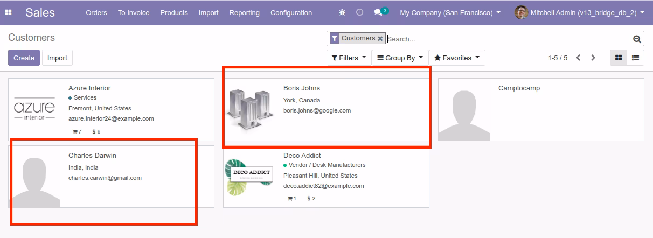The height and width of the screenshot is (238, 653).
Task: Click the cart icon on Deco Addict
Action: pyautogui.click(x=290, y=199)
